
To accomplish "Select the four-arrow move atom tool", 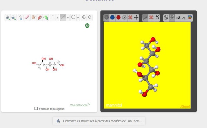I will click(x=136, y=18).
